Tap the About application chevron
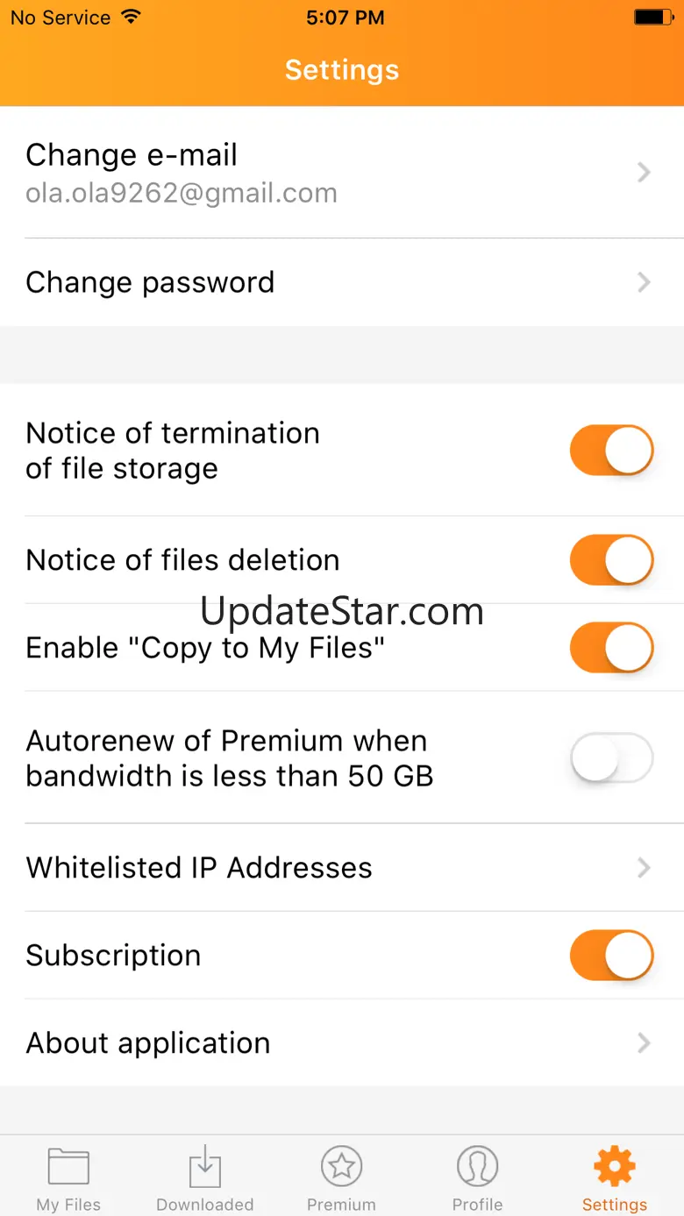Screen dimensions: 684x1216 click(645, 1042)
